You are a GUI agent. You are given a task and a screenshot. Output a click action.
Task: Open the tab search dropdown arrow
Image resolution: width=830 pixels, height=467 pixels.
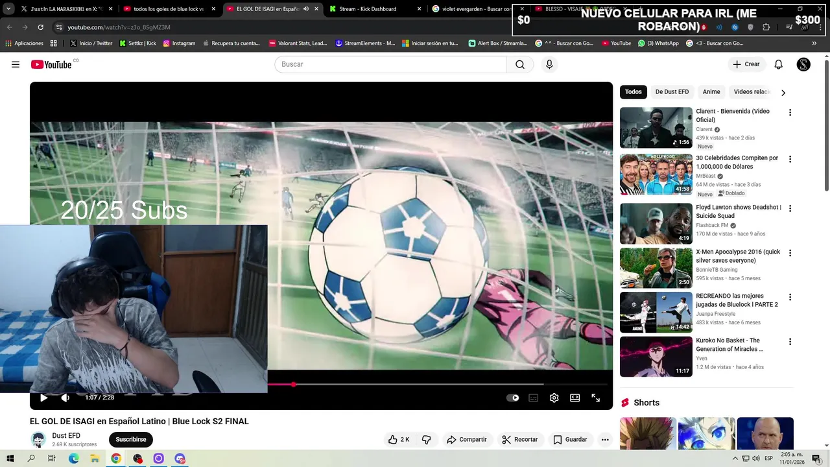(x=8, y=9)
